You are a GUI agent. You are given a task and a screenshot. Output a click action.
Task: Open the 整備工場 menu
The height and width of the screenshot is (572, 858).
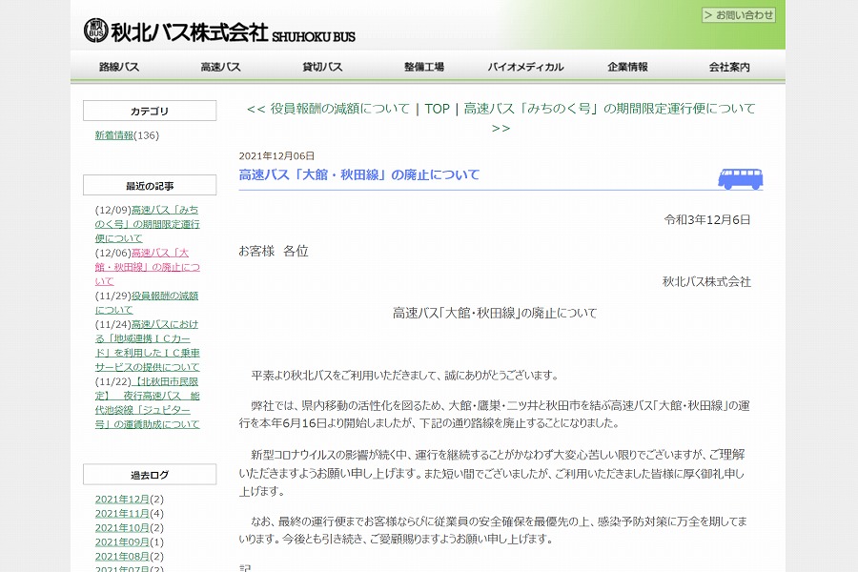point(424,67)
